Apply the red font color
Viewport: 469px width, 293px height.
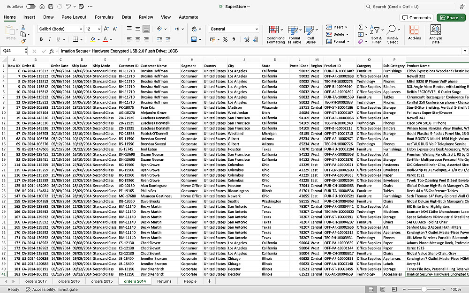pyautogui.click(x=105, y=39)
